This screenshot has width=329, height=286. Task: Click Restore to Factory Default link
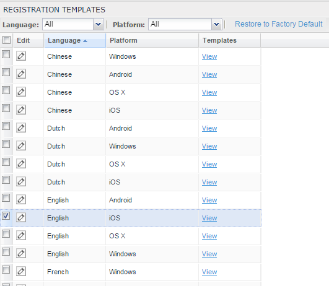click(278, 24)
